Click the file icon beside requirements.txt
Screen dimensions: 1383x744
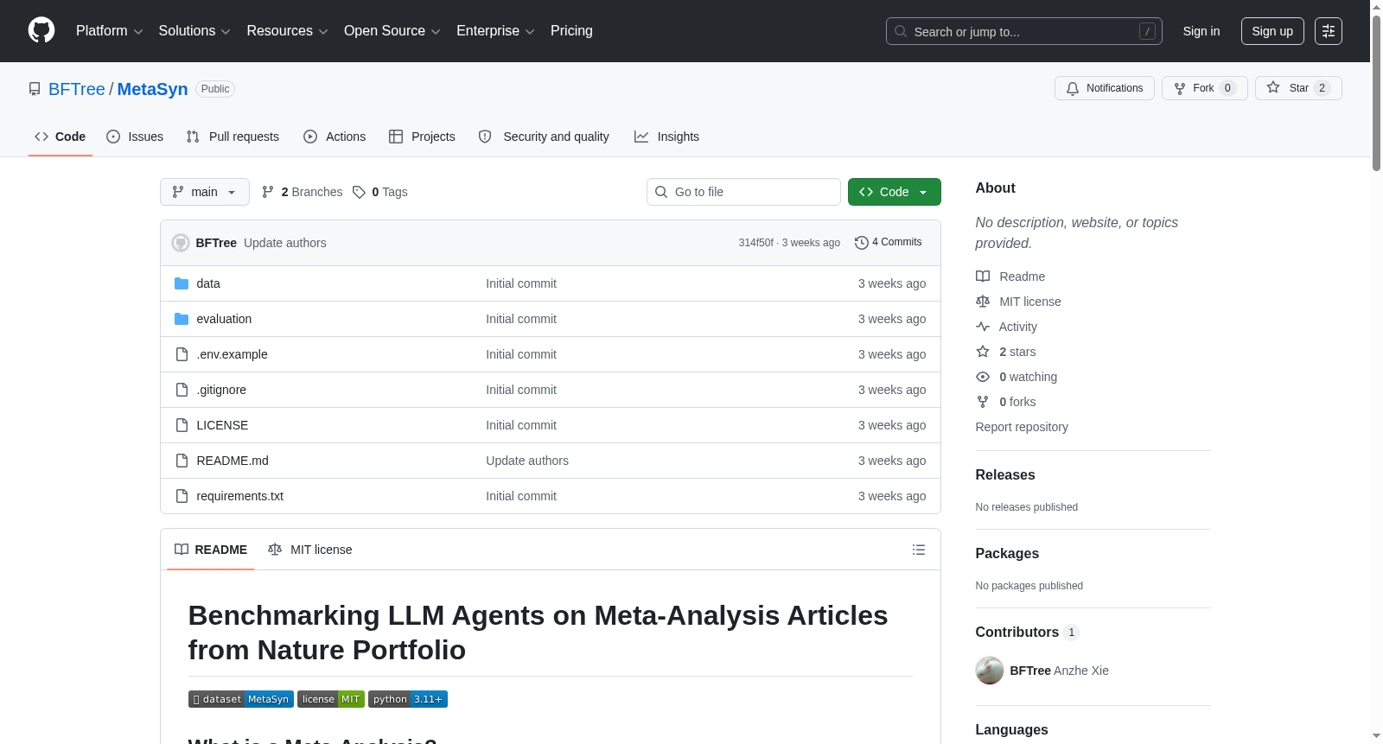point(182,496)
